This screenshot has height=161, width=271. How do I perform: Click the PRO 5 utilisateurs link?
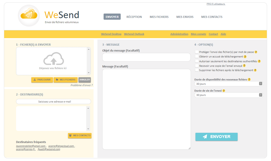(x=216, y=4)
